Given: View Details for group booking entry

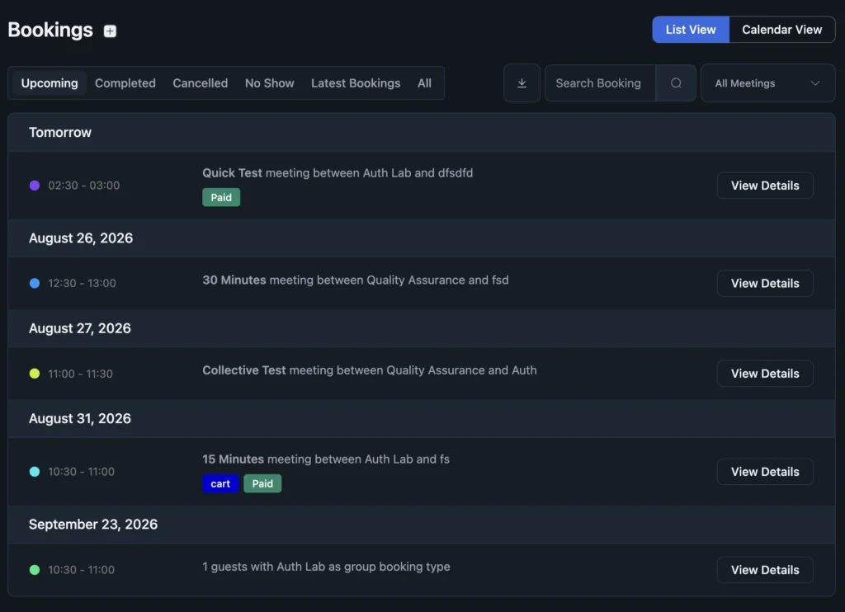Looking at the screenshot, I should 765,569.
